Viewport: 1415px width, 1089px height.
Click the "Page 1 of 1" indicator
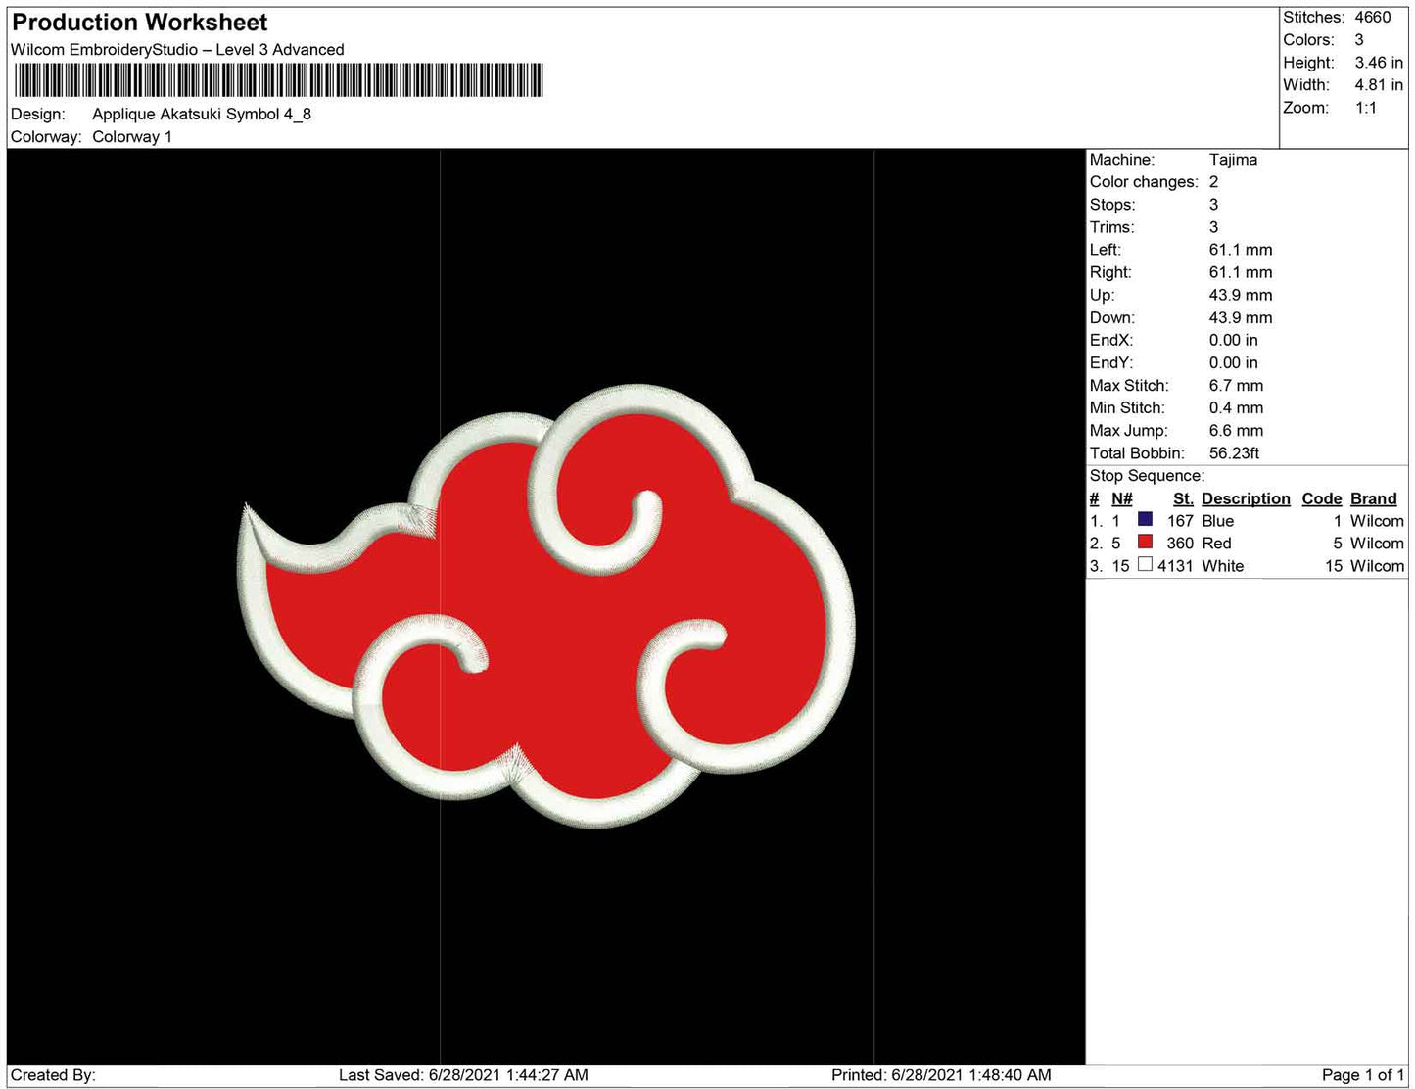coord(1362,1075)
